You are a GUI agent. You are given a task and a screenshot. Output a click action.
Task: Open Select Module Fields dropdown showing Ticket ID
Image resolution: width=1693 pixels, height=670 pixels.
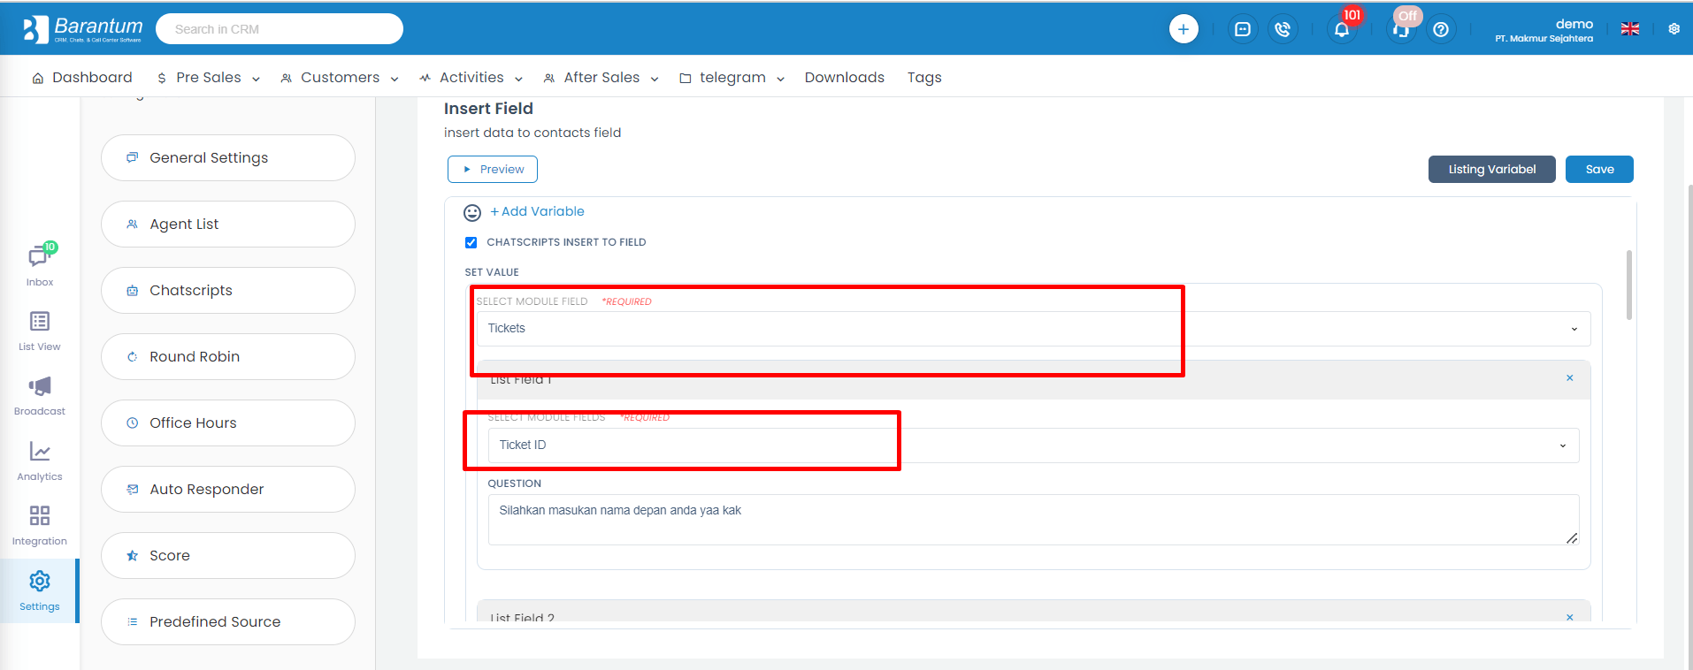[x=1033, y=445]
